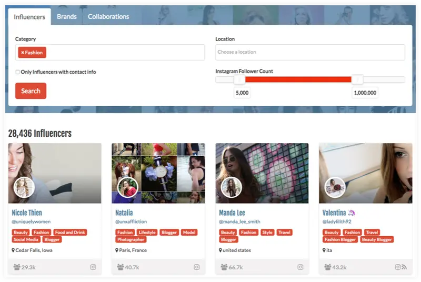Click the maximum follower slider handle
Viewport: 421px width, 282px height.
pos(357,79)
